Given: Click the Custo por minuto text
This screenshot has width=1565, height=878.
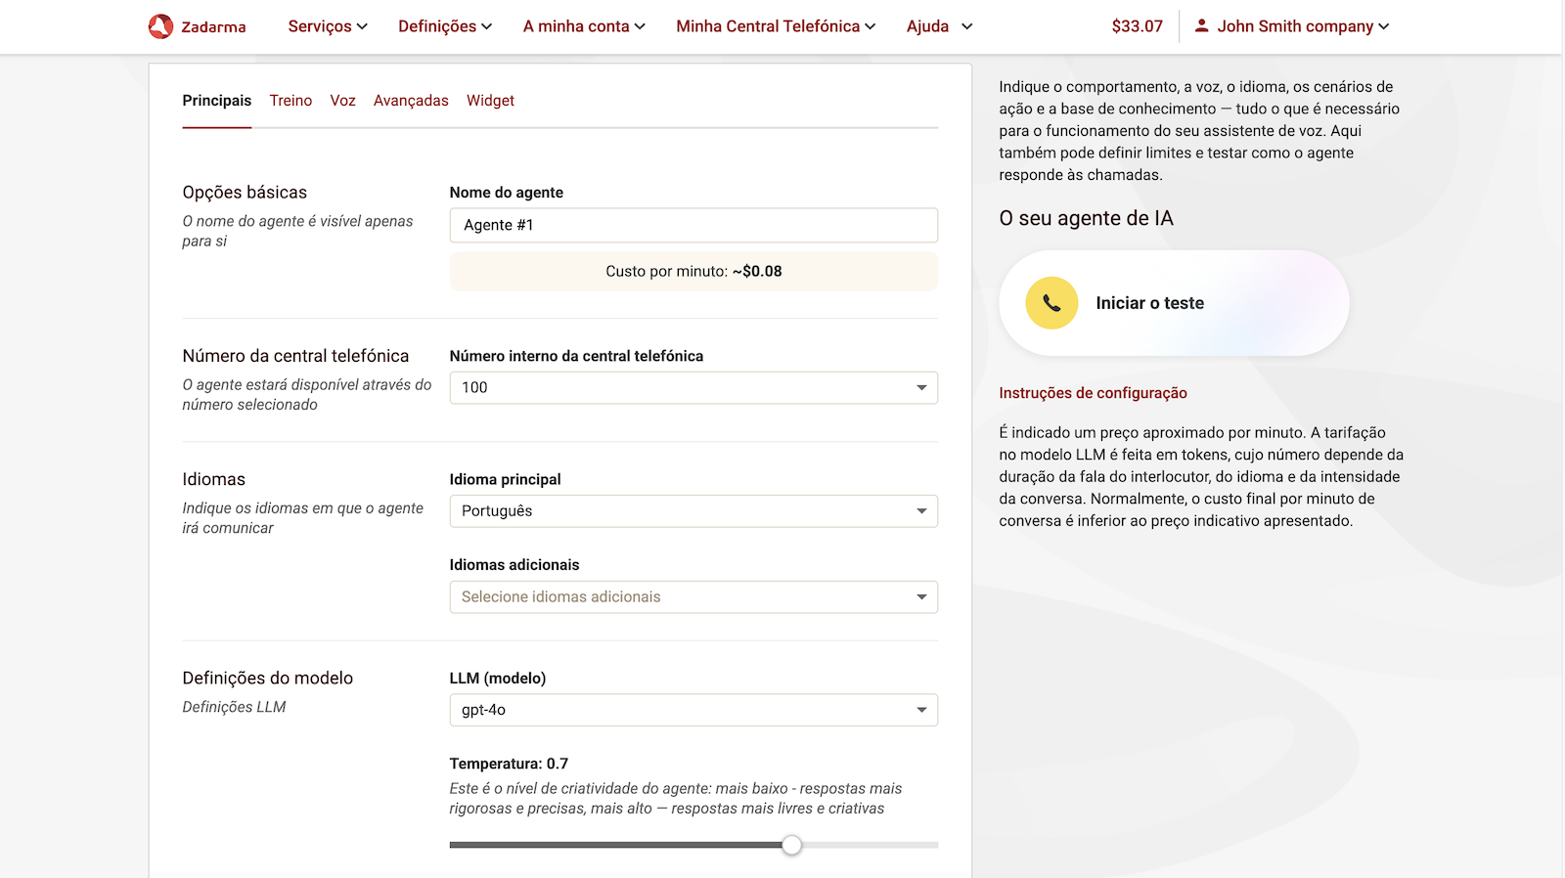Looking at the screenshot, I should [x=693, y=272].
